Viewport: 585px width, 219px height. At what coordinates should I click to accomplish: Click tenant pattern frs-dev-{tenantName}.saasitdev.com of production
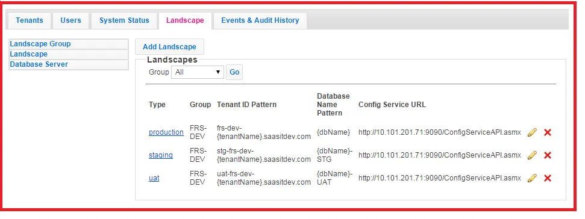point(264,132)
